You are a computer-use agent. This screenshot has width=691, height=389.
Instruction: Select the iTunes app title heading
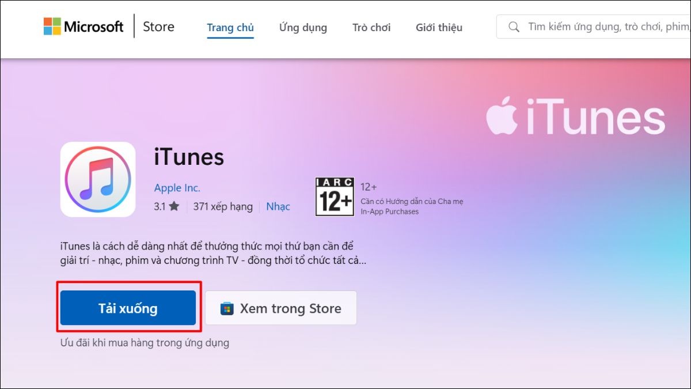[189, 156]
